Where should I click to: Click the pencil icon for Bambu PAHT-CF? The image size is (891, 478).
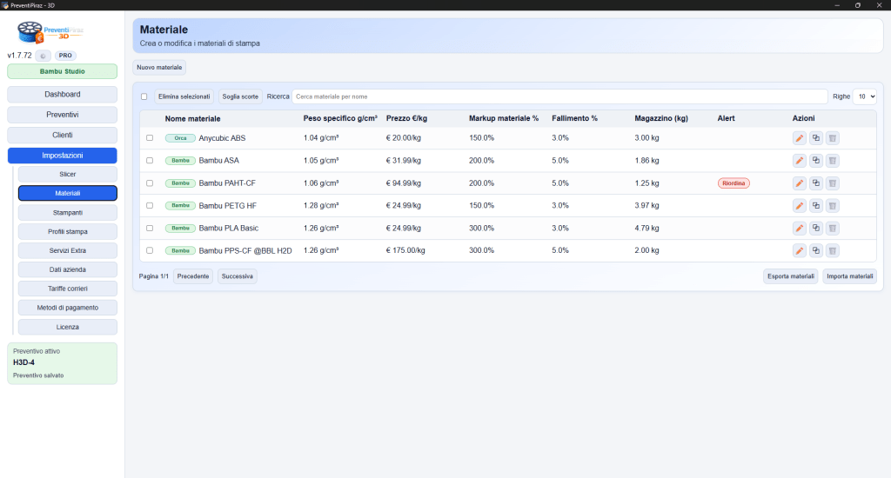tap(799, 183)
